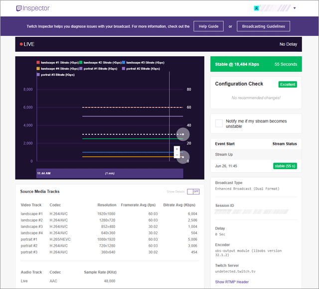Toggle landscape #3 Bitrate legend swatch

coord(124,62)
